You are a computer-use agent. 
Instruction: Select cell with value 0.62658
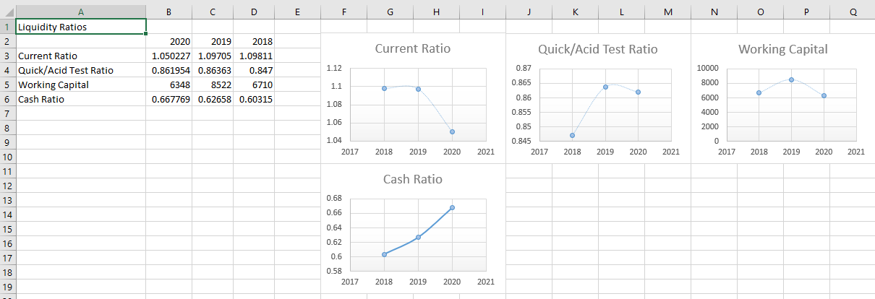pos(213,99)
